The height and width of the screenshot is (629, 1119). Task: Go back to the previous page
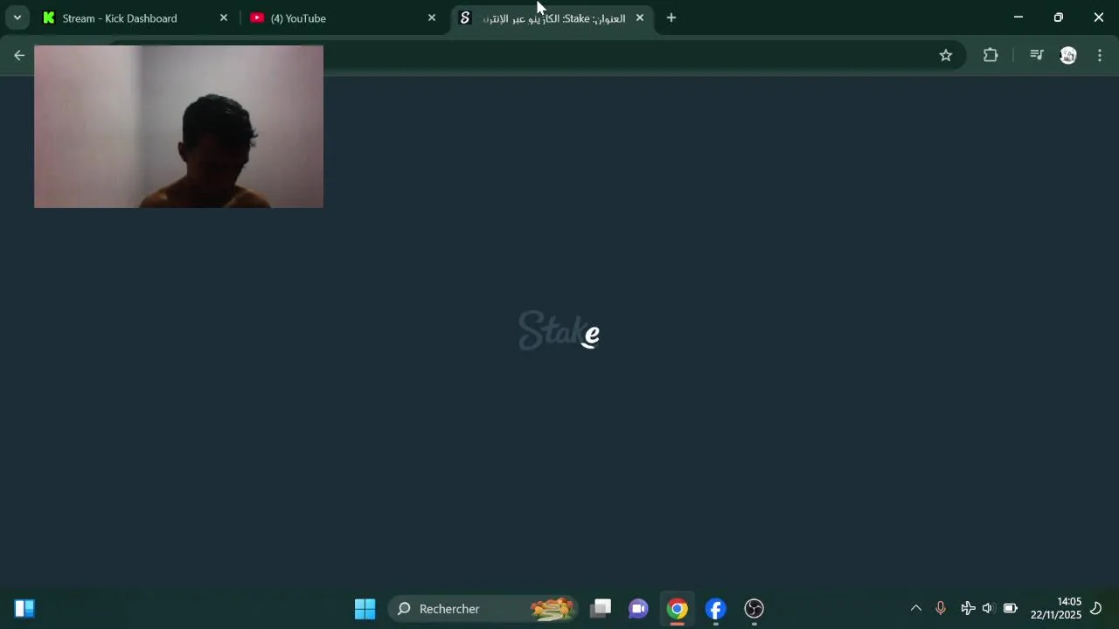point(19,55)
